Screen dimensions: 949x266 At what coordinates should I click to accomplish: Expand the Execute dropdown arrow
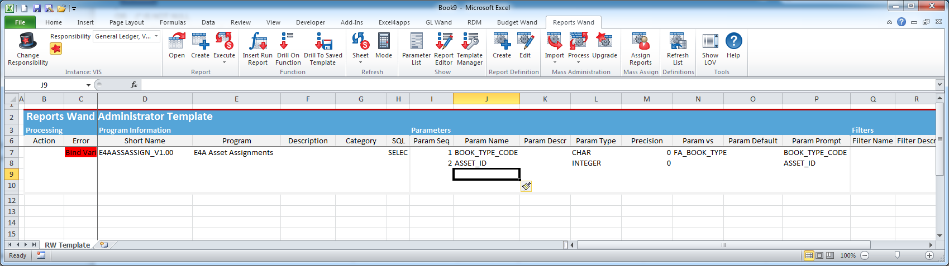tap(224, 62)
